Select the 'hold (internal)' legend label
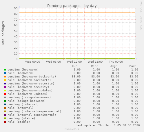The height and width of the screenshot is (132, 144). (21, 108)
